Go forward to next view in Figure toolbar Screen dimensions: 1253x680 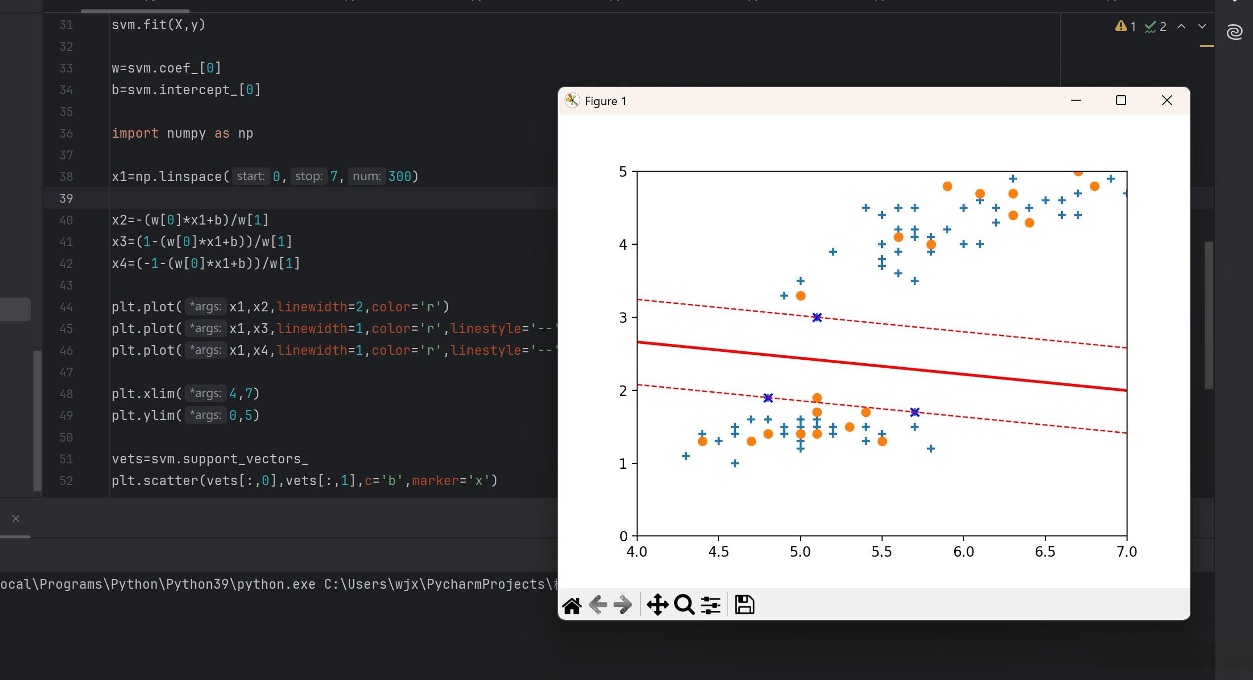point(623,604)
